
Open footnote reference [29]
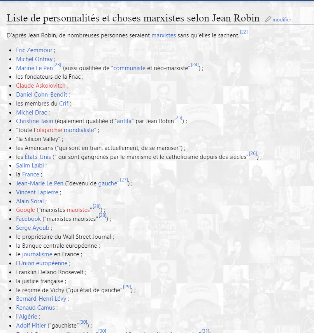point(127,287)
